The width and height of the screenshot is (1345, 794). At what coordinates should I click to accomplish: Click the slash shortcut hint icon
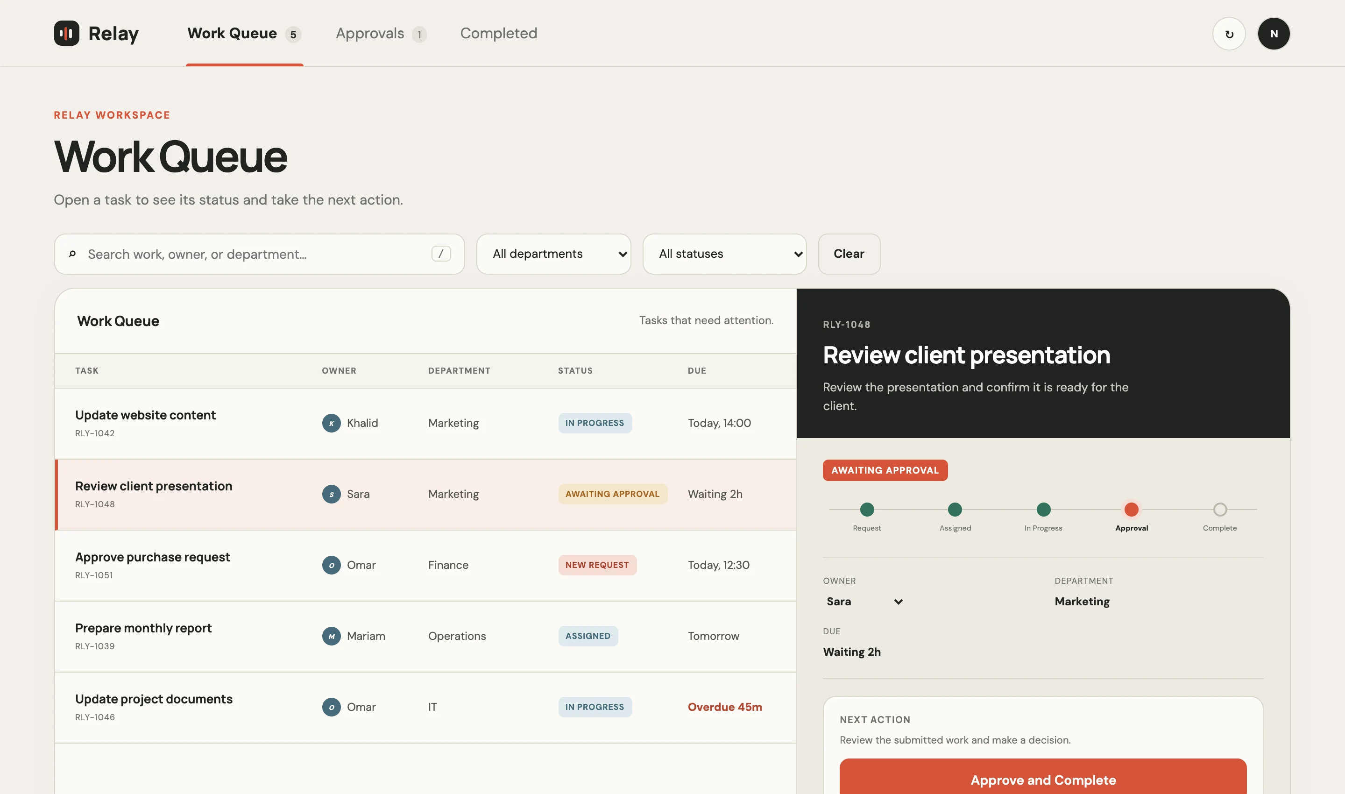441,254
